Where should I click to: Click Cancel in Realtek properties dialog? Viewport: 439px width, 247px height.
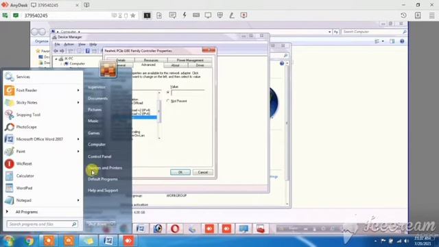pos(203,172)
